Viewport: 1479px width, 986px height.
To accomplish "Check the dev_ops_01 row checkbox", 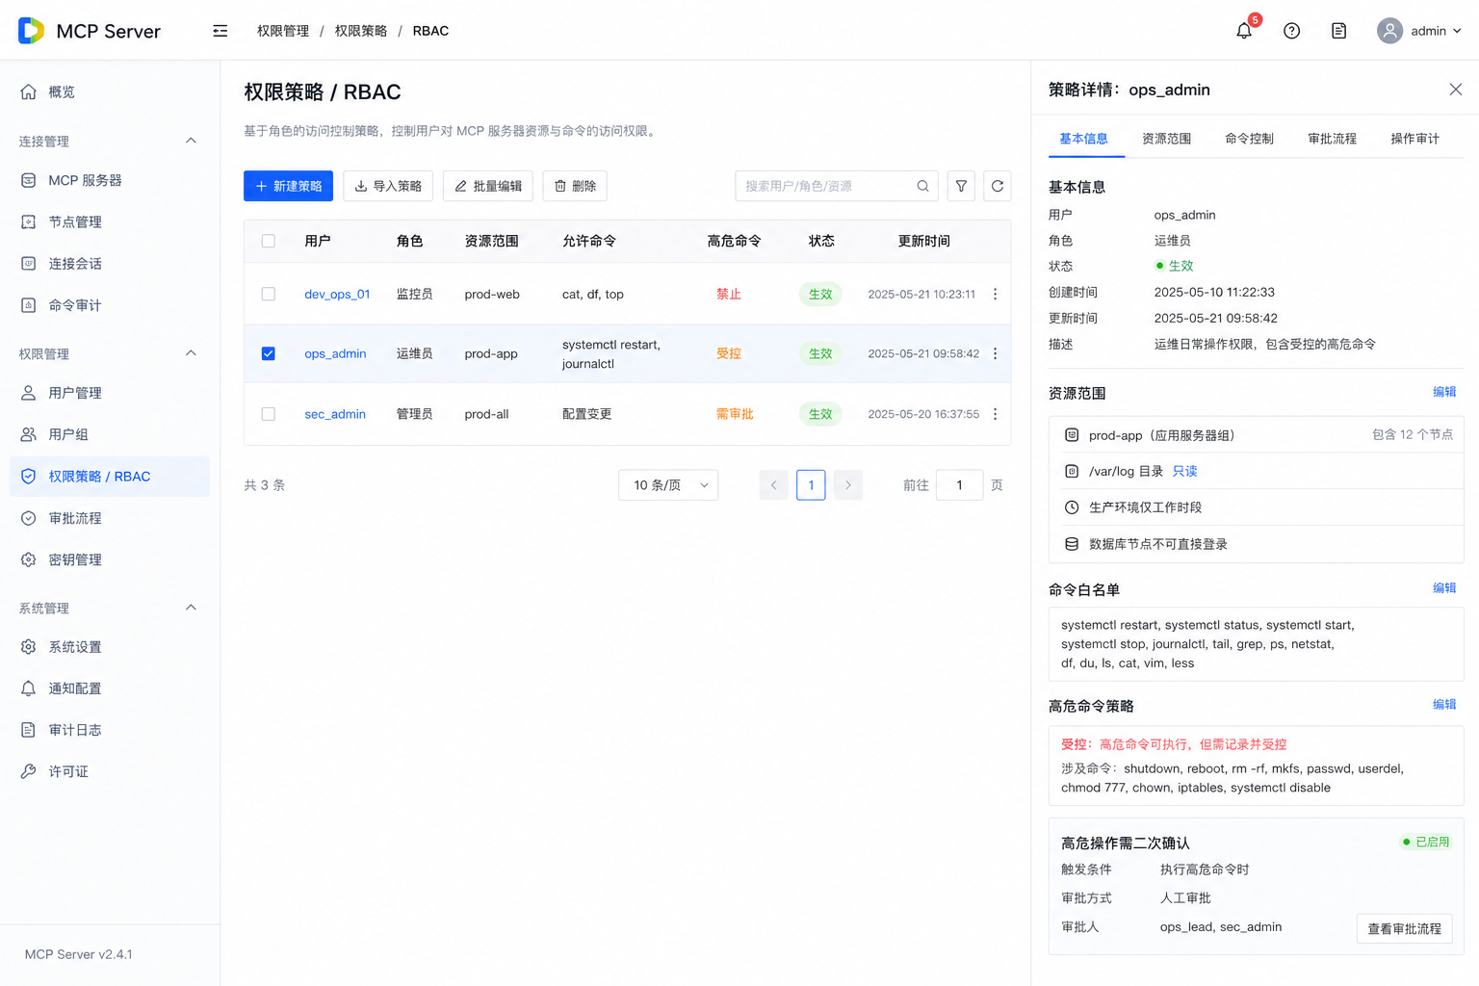I will pyautogui.click(x=269, y=294).
